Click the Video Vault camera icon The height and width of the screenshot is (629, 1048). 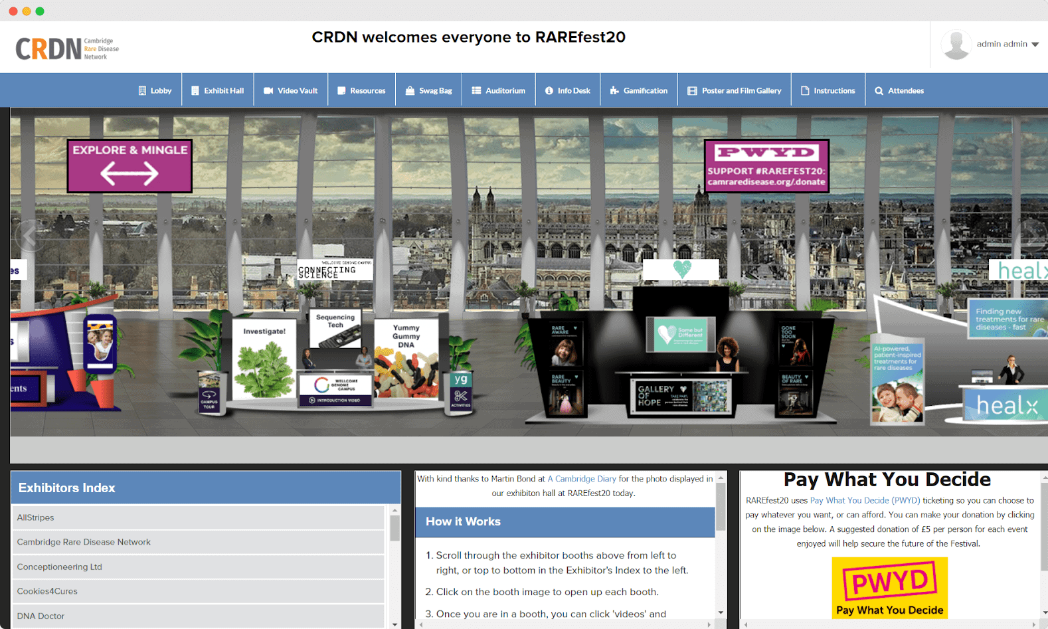click(268, 90)
